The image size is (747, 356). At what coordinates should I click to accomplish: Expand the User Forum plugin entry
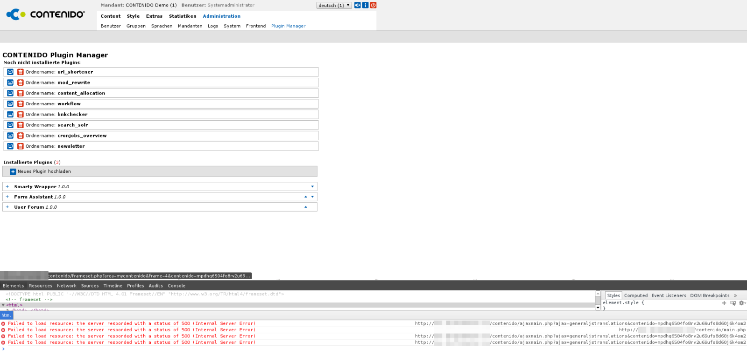point(7,207)
